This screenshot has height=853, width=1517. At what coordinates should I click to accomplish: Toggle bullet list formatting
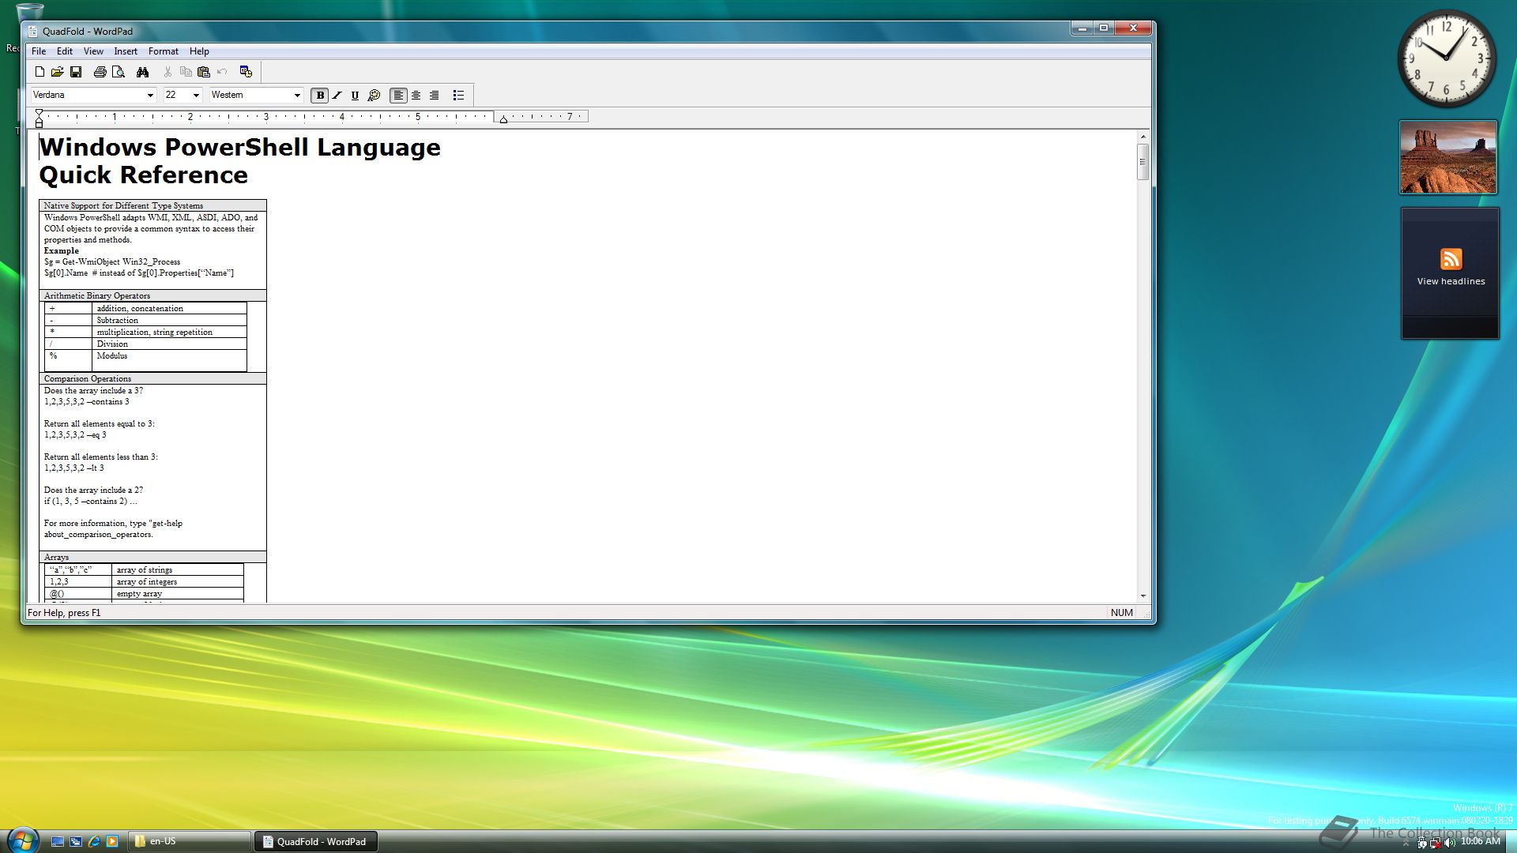tap(458, 96)
